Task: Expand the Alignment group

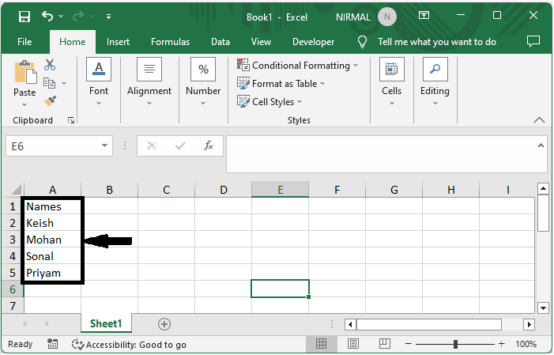Action: coord(149,81)
